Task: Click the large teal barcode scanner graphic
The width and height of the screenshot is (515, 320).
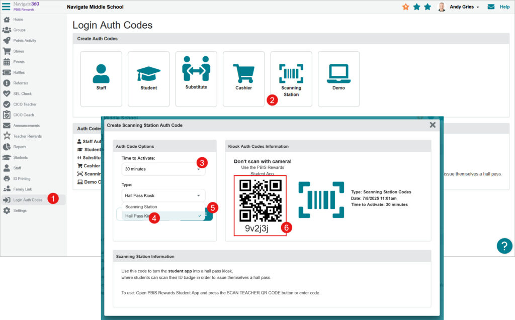Action: click(321, 200)
